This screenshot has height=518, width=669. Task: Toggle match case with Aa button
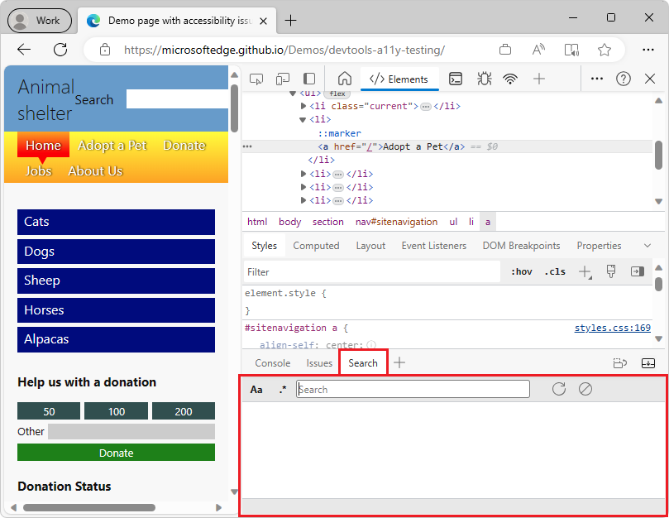click(256, 389)
